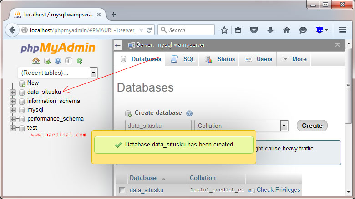
Task: Click the scrollbar down arrow
Action: click(349, 192)
